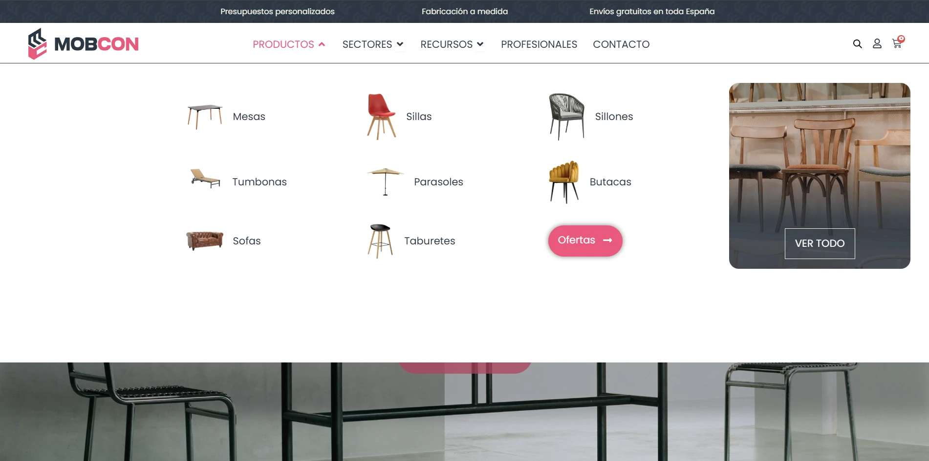Choose the Sillones rope armchair icon

click(566, 117)
